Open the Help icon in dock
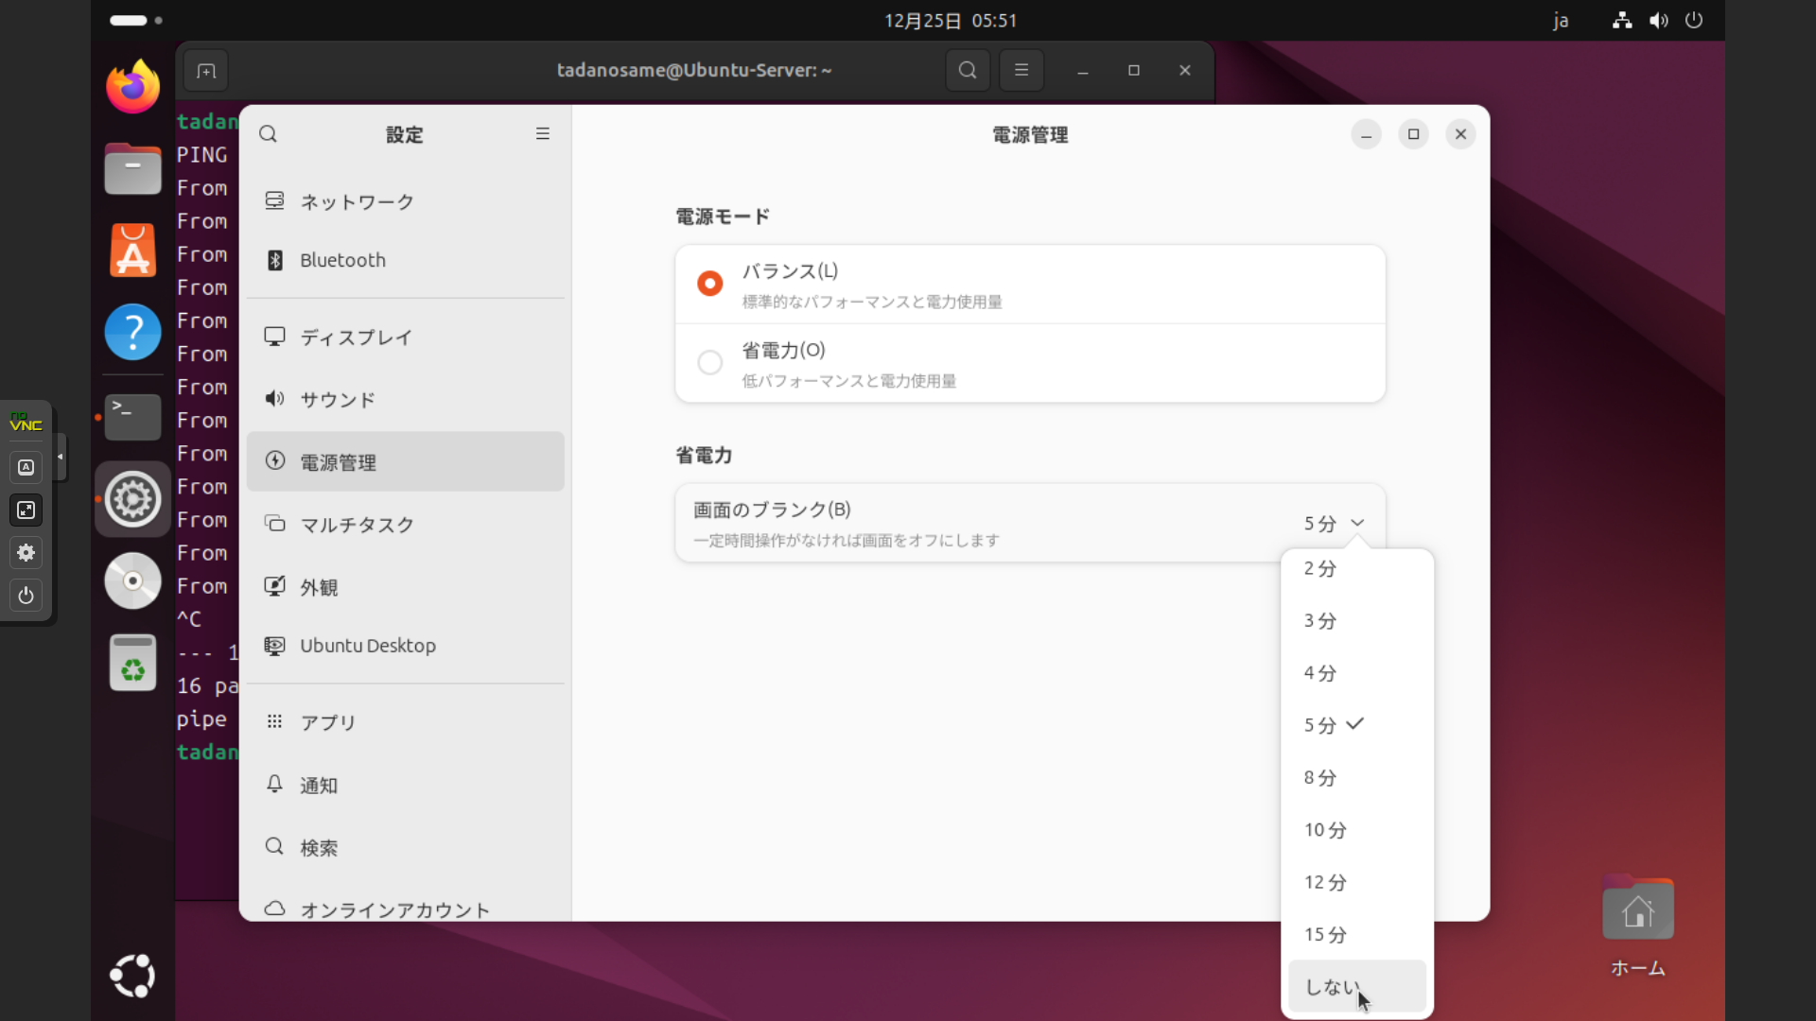Screen dimensions: 1816x1021 pyautogui.click(x=132, y=332)
